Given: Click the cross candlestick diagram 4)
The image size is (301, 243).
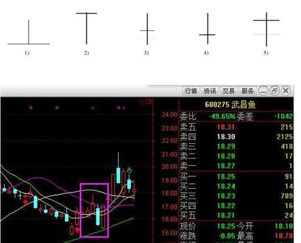Looking at the screenshot, I should 208,29.
